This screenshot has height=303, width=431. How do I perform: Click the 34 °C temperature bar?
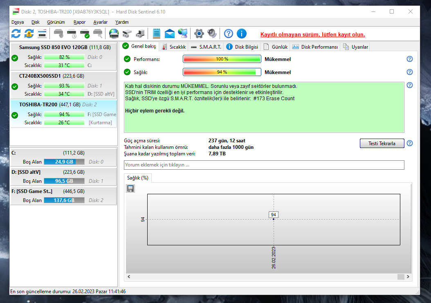tap(64, 94)
